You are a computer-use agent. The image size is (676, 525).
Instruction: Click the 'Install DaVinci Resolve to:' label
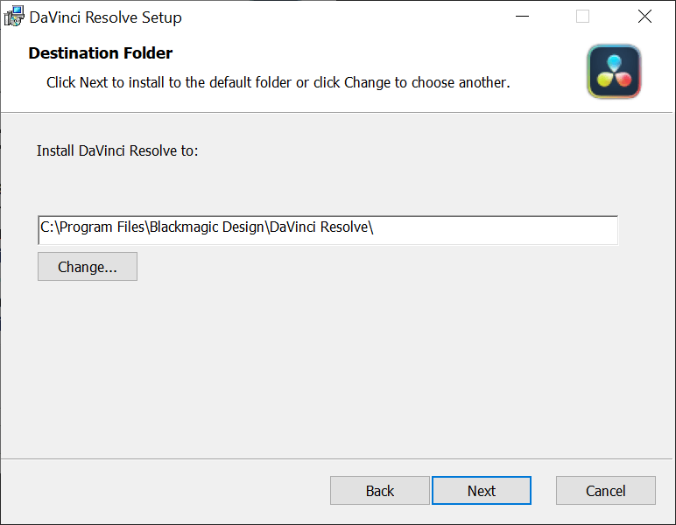tap(117, 150)
